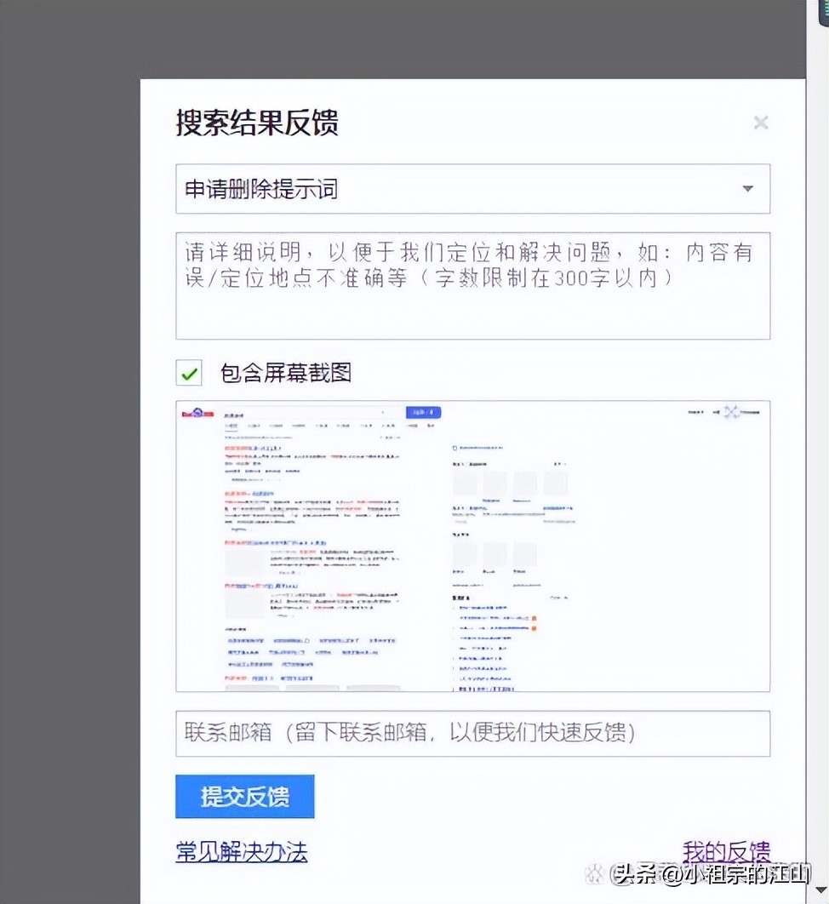The height and width of the screenshot is (904, 829).
Task: Click the 联系邮箱 contact email field
Action: pos(473,734)
